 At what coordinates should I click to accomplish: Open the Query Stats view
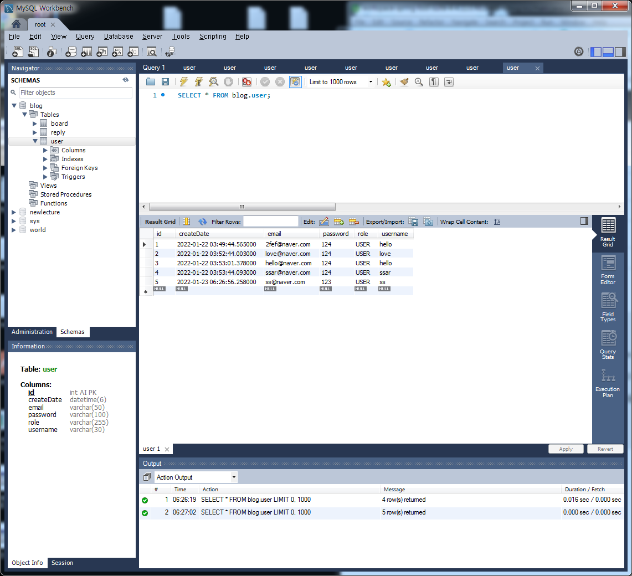608,344
